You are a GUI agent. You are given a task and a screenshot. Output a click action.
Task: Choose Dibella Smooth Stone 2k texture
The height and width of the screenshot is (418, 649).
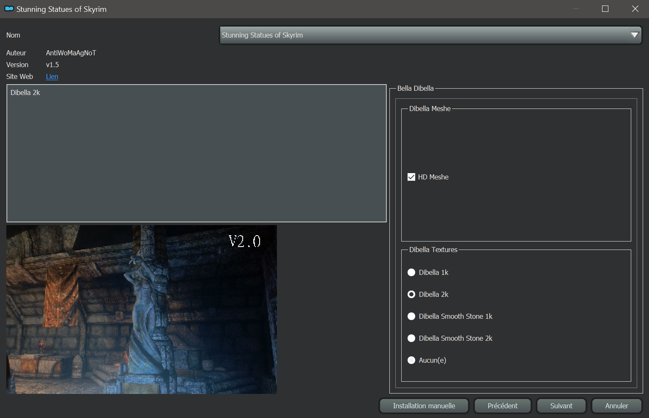coord(411,338)
